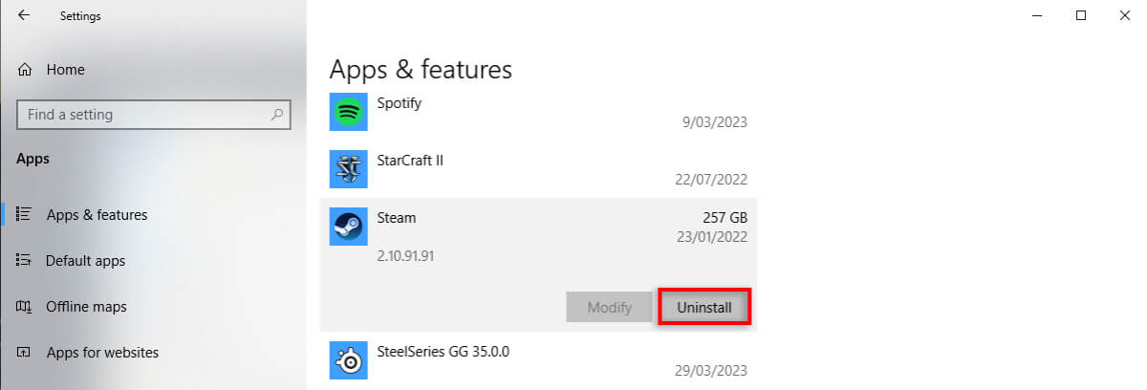Click the Steam app icon
The height and width of the screenshot is (390, 1147).
348,227
